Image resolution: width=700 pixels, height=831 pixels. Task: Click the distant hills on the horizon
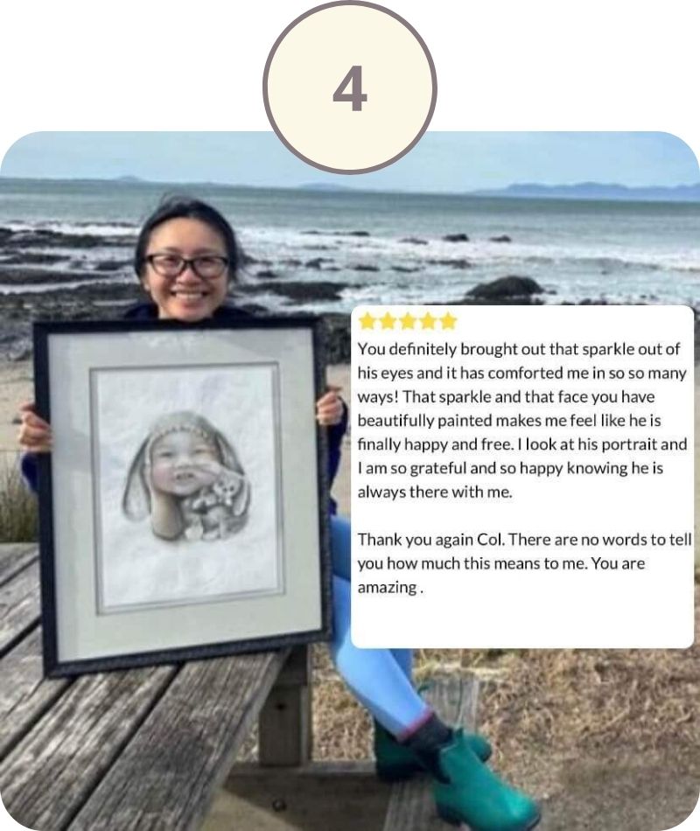(589, 191)
